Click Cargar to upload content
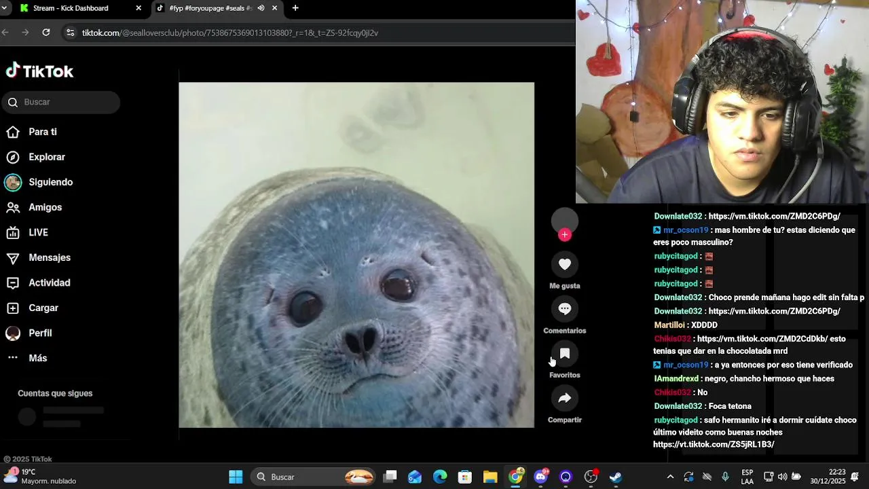The height and width of the screenshot is (489, 869). 43,308
